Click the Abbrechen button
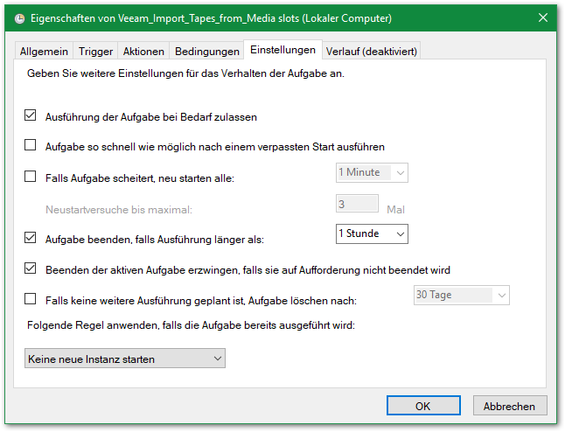 click(x=510, y=406)
